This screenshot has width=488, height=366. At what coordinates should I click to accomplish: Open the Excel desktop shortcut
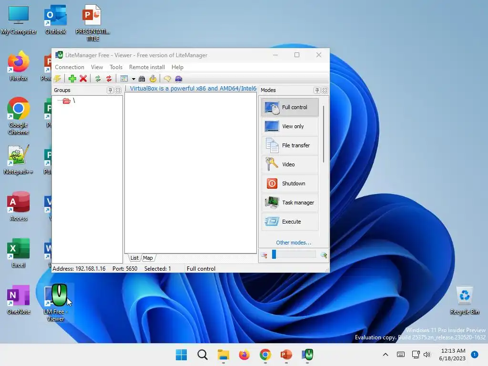[x=19, y=254]
